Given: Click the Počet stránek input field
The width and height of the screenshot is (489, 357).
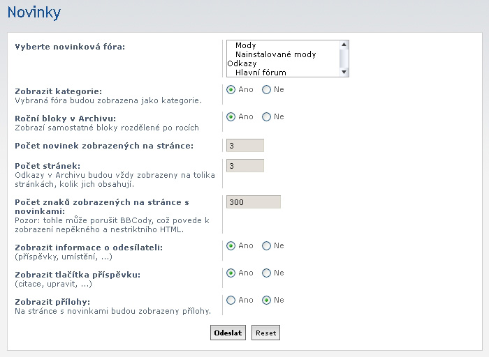Looking at the screenshot, I should pos(245,165).
